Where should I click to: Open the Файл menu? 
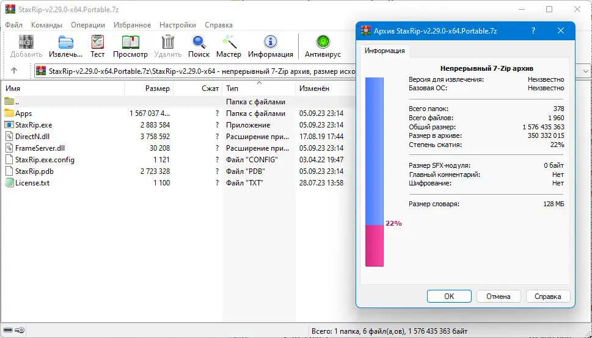point(14,25)
